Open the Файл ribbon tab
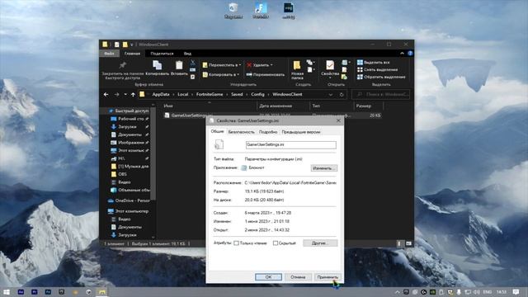This screenshot has width=528, height=297. [x=109, y=53]
